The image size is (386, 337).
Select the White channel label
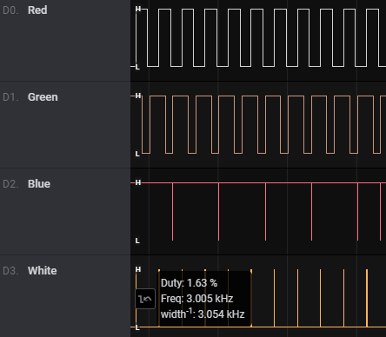(42, 271)
